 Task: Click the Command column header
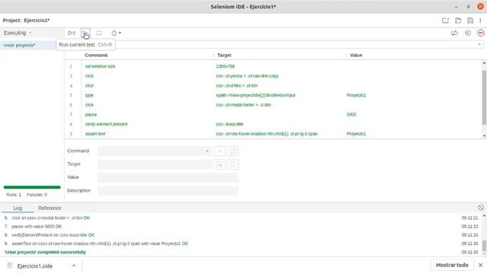96,55
